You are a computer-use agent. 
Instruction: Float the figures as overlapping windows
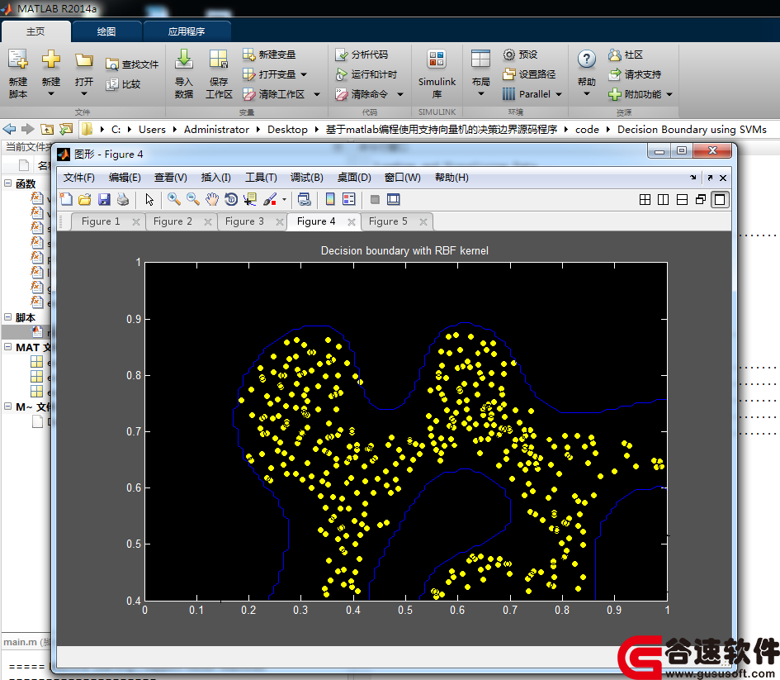click(x=701, y=200)
